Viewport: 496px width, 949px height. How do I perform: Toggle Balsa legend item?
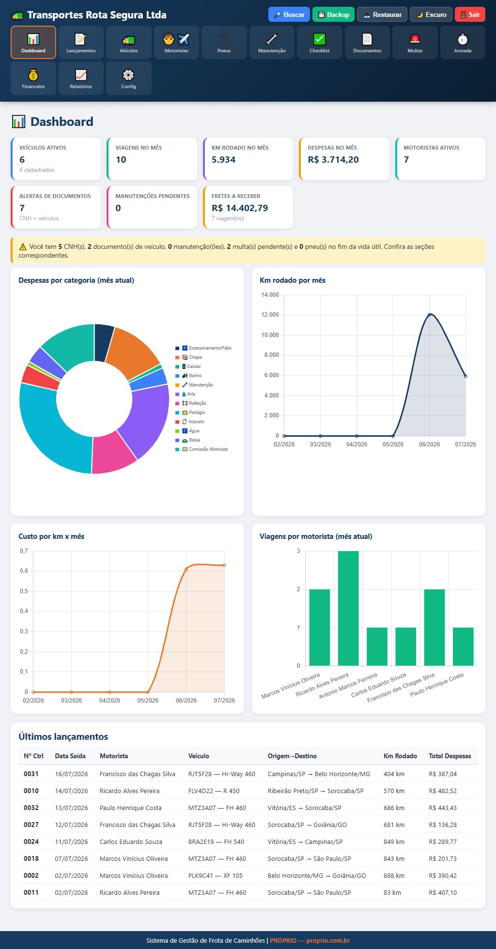(187, 440)
